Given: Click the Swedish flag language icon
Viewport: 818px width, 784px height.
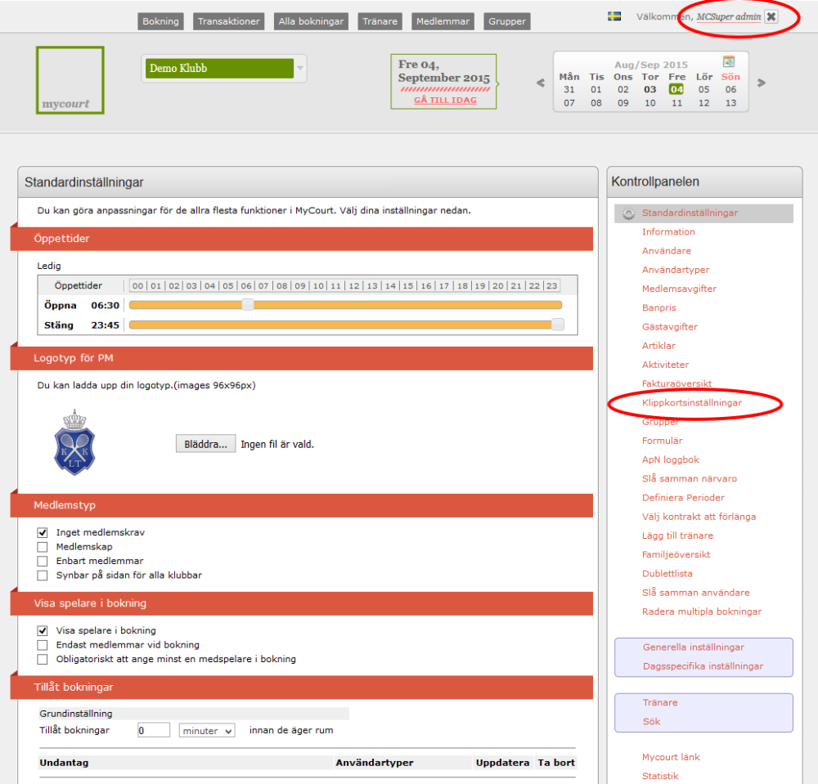Looking at the screenshot, I should (x=614, y=16).
